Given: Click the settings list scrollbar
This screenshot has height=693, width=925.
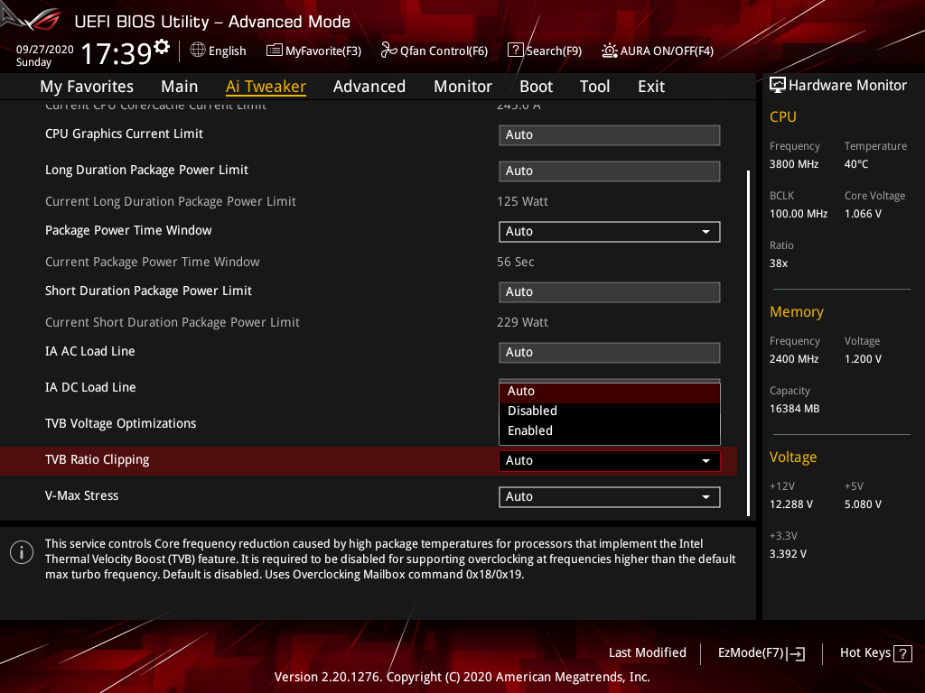Looking at the screenshot, I should point(748,343).
